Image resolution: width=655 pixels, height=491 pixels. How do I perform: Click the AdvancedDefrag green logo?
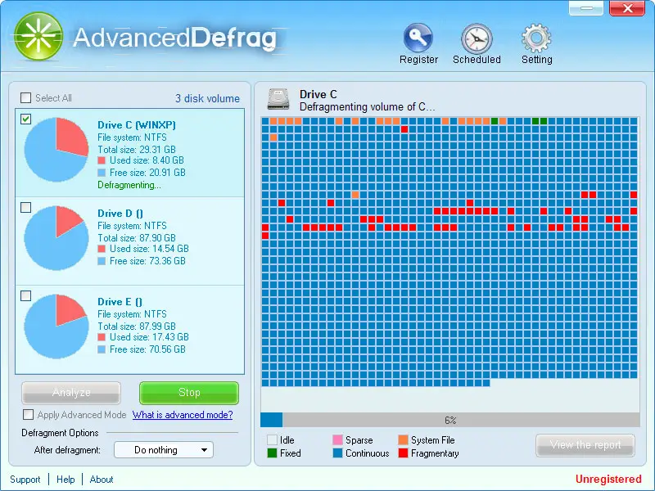pos(38,36)
